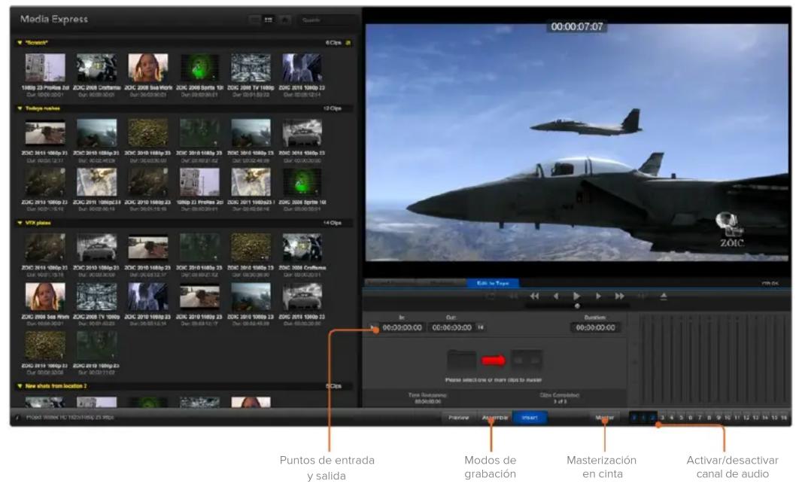Toggle audio channel 3

coord(662,418)
